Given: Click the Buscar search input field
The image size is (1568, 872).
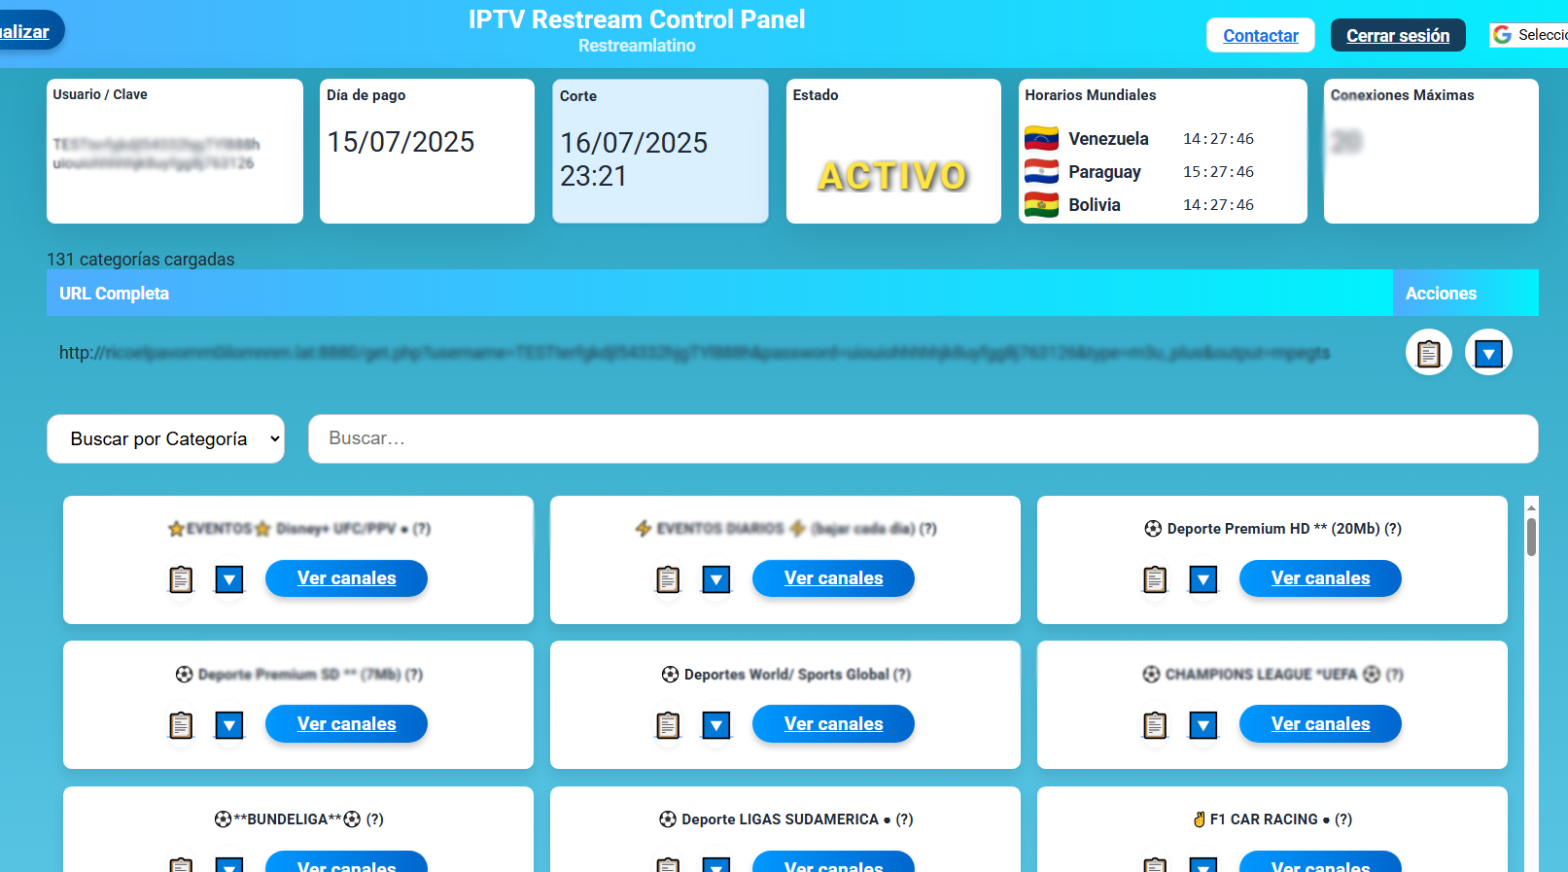Looking at the screenshot, I should pos(923,439).
